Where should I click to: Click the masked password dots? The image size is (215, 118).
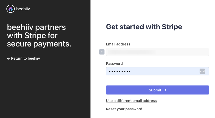(x=119, y=71)
